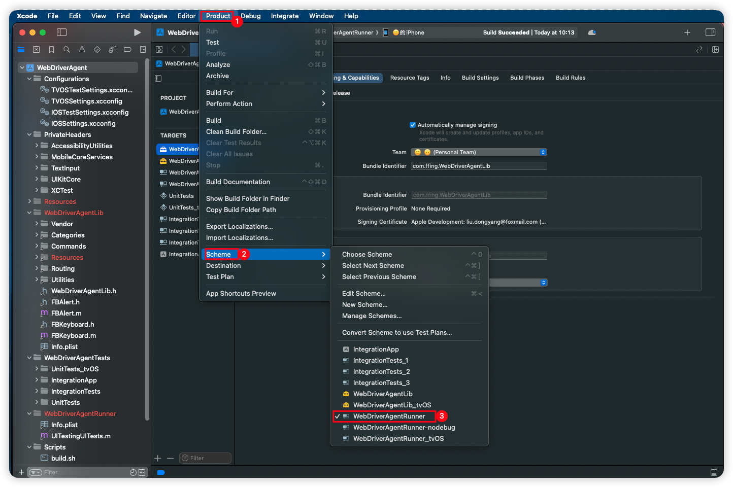733x487 pixels.
Task: Open FBKeyboard.m in the file navigator
Action: click(73, 336)
